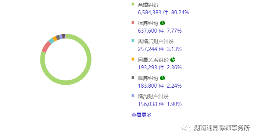Open pie chart icon beside 同居关系纠纷
This screenshot has width=258, height=139.
173,59
